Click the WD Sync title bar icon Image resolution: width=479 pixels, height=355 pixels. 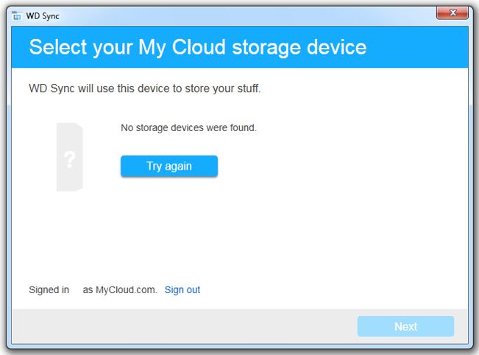pos(17,16)
